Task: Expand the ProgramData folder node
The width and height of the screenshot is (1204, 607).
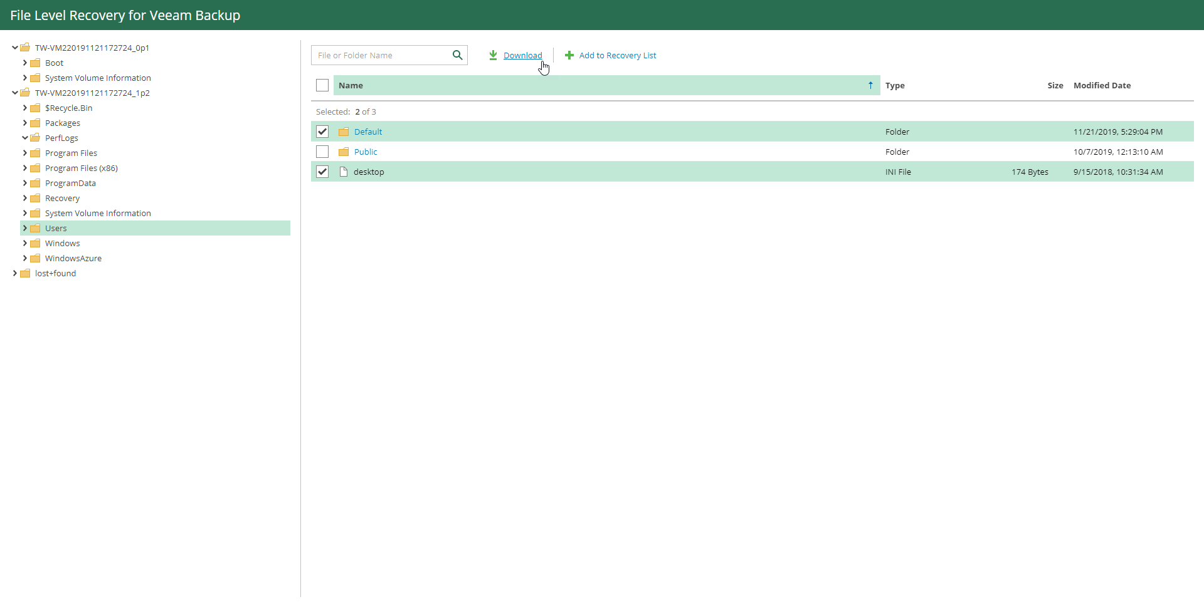Action: pyautogui.click(x=25, y=183)
